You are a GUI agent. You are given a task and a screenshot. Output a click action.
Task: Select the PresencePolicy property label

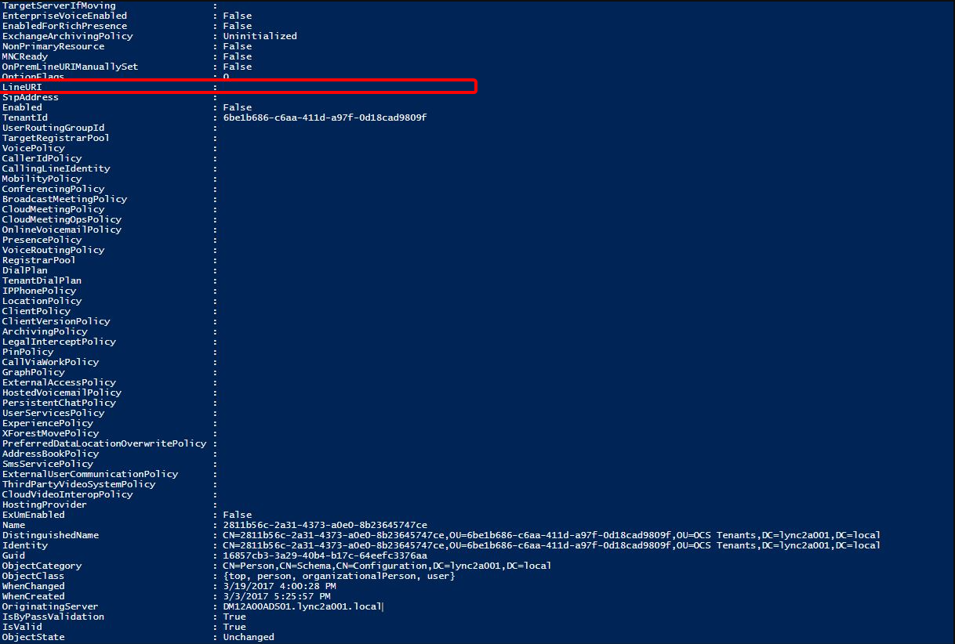coord(41,240)
